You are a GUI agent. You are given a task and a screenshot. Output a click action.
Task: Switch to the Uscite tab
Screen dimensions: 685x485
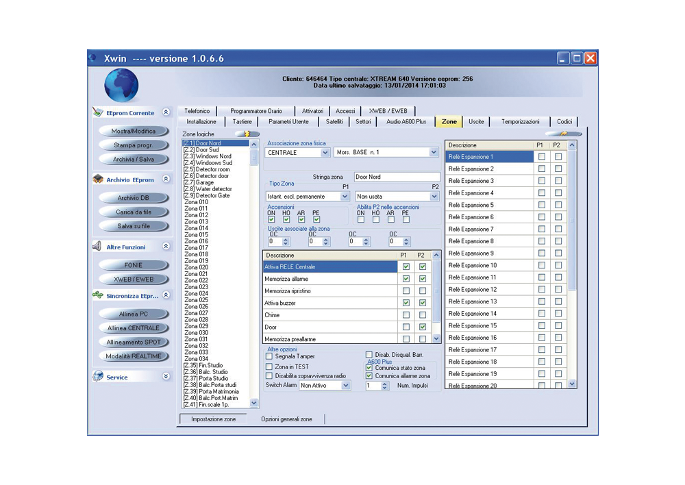pos(476,121)
